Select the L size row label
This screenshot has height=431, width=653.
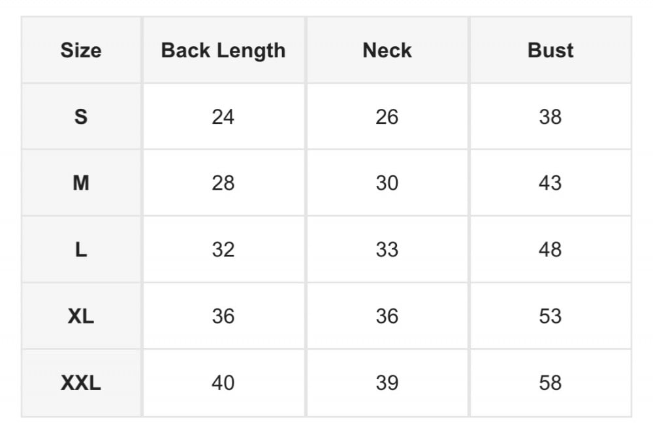click(x=81, y=250)
